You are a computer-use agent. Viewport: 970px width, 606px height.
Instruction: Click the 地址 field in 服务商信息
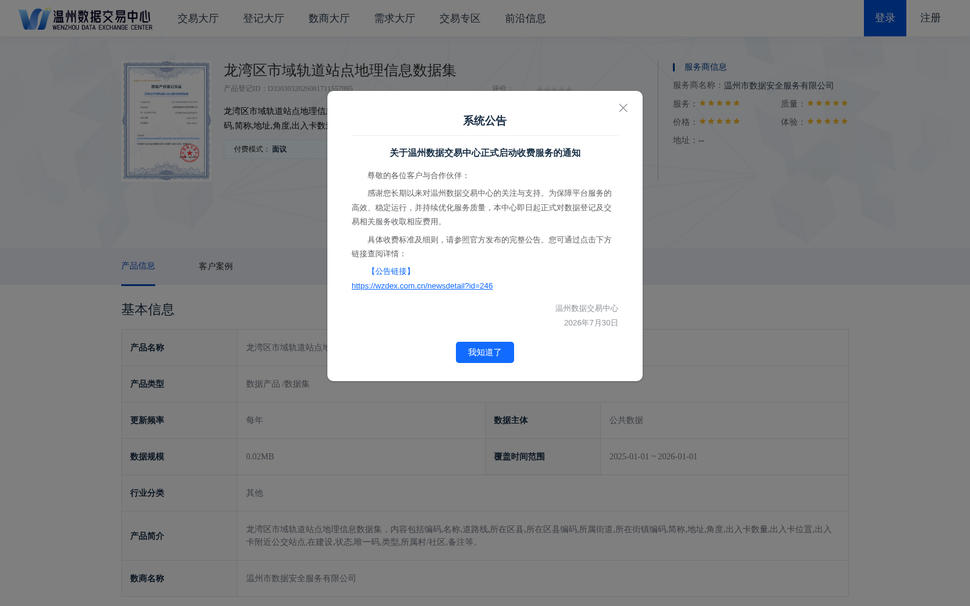689,141
